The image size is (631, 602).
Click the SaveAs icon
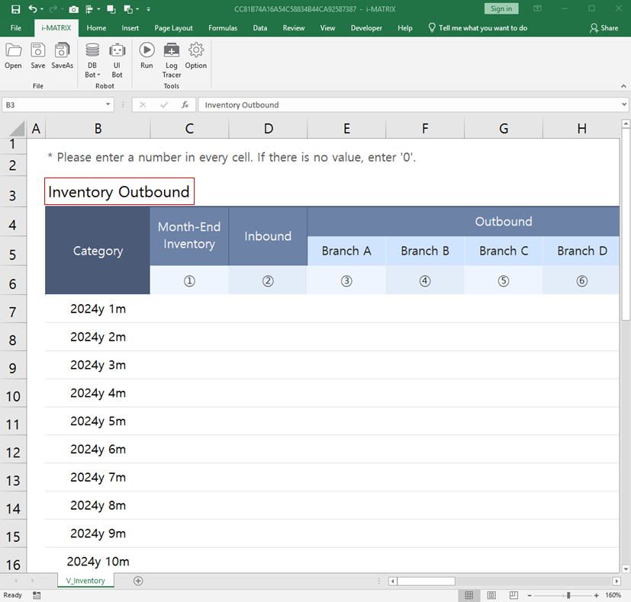tap(62, 55)
